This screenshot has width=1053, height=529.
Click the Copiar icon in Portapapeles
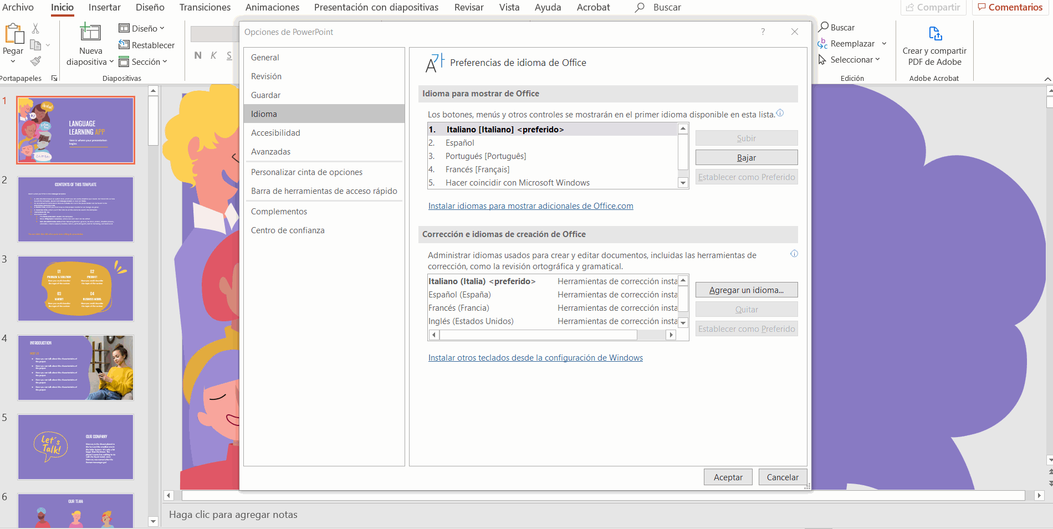tap(35, 45)
